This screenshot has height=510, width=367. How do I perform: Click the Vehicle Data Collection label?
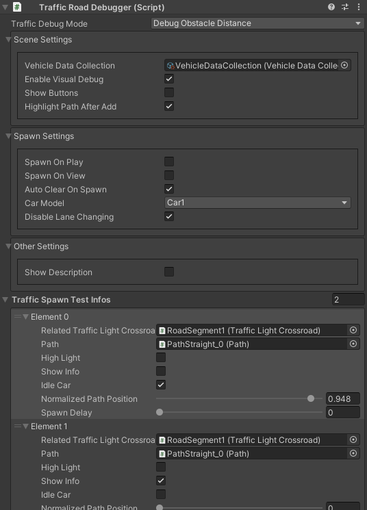pos(70,66)
